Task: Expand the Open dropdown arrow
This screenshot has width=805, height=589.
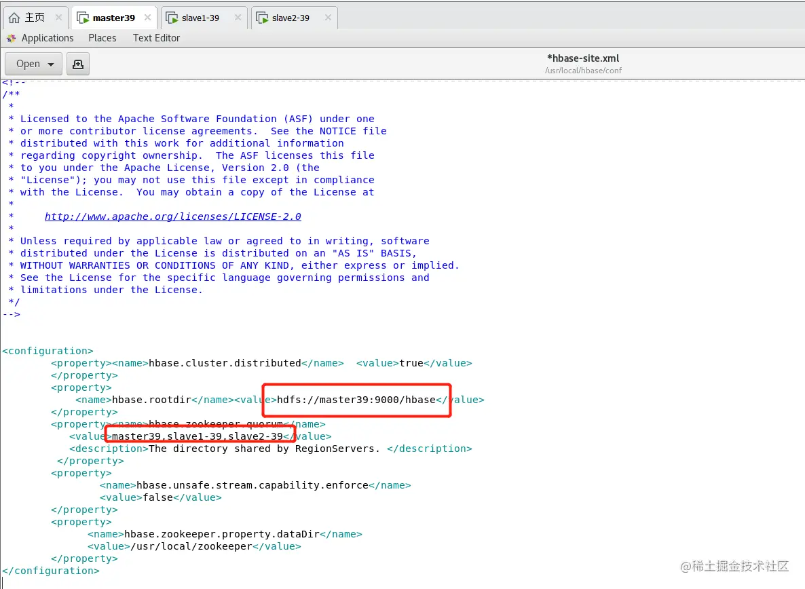Action: click(51, 64)
